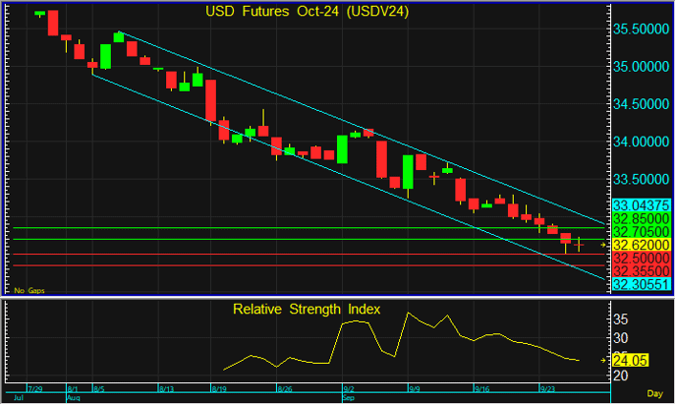Click the cyan 32.30551 lower channel tag
This screenshot has width=676, height=405.
click(641, 284)
